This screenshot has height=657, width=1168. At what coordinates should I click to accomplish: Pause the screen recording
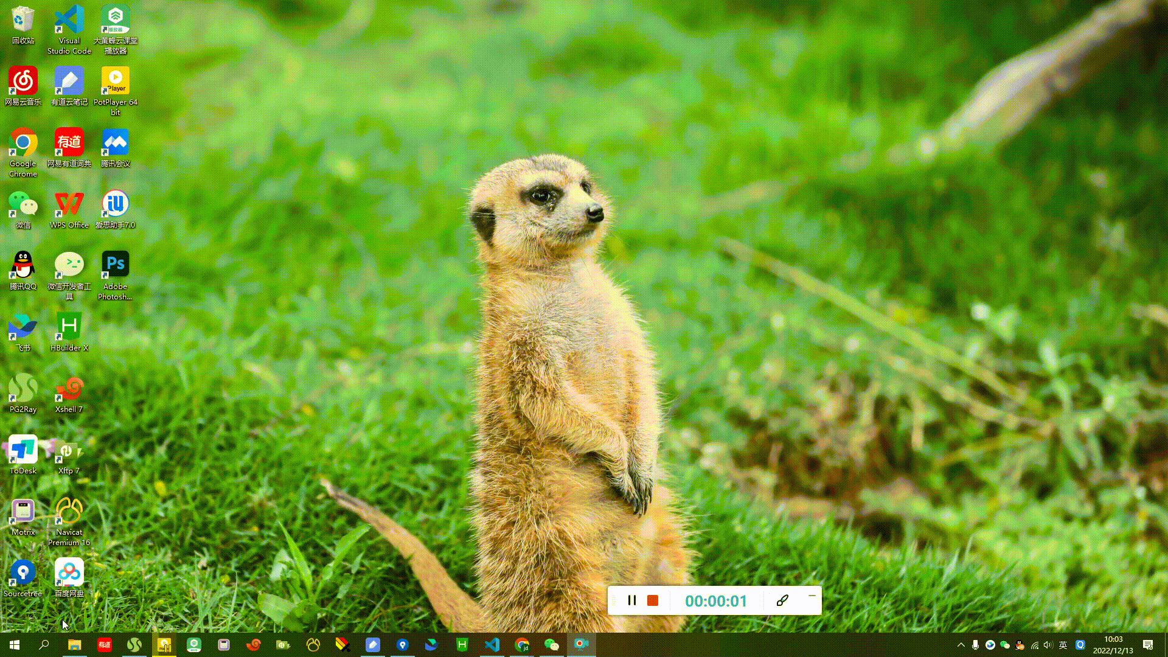coord(632,600)
